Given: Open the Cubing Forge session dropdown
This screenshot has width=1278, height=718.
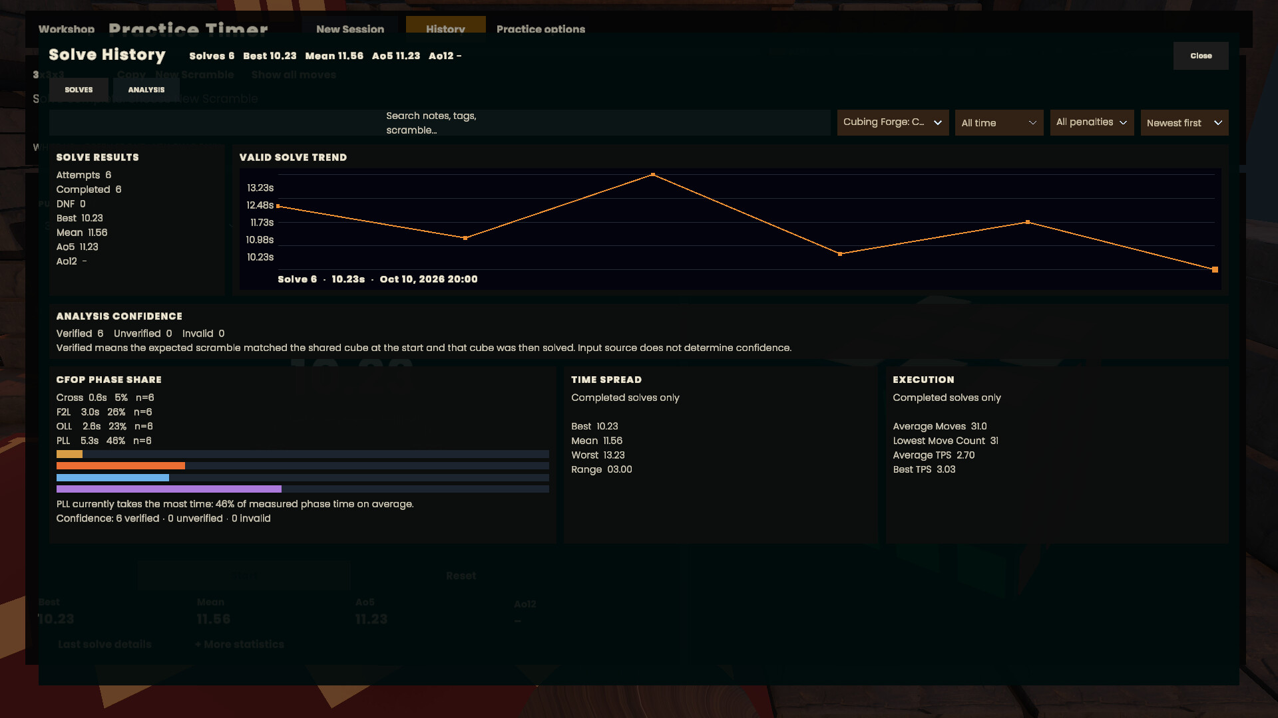Looking at the screenshot, I should (x=893, y=122).
